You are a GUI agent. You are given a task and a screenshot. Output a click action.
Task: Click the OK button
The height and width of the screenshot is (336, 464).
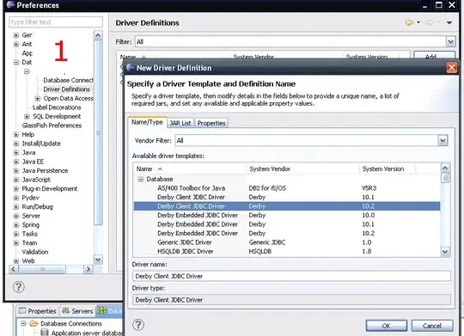(x=386, y=326)
